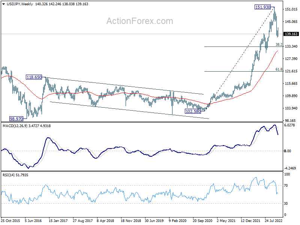Select the 127.390 price axis value
The width and height of the screenshot is (300, 225).
point(291,59)
